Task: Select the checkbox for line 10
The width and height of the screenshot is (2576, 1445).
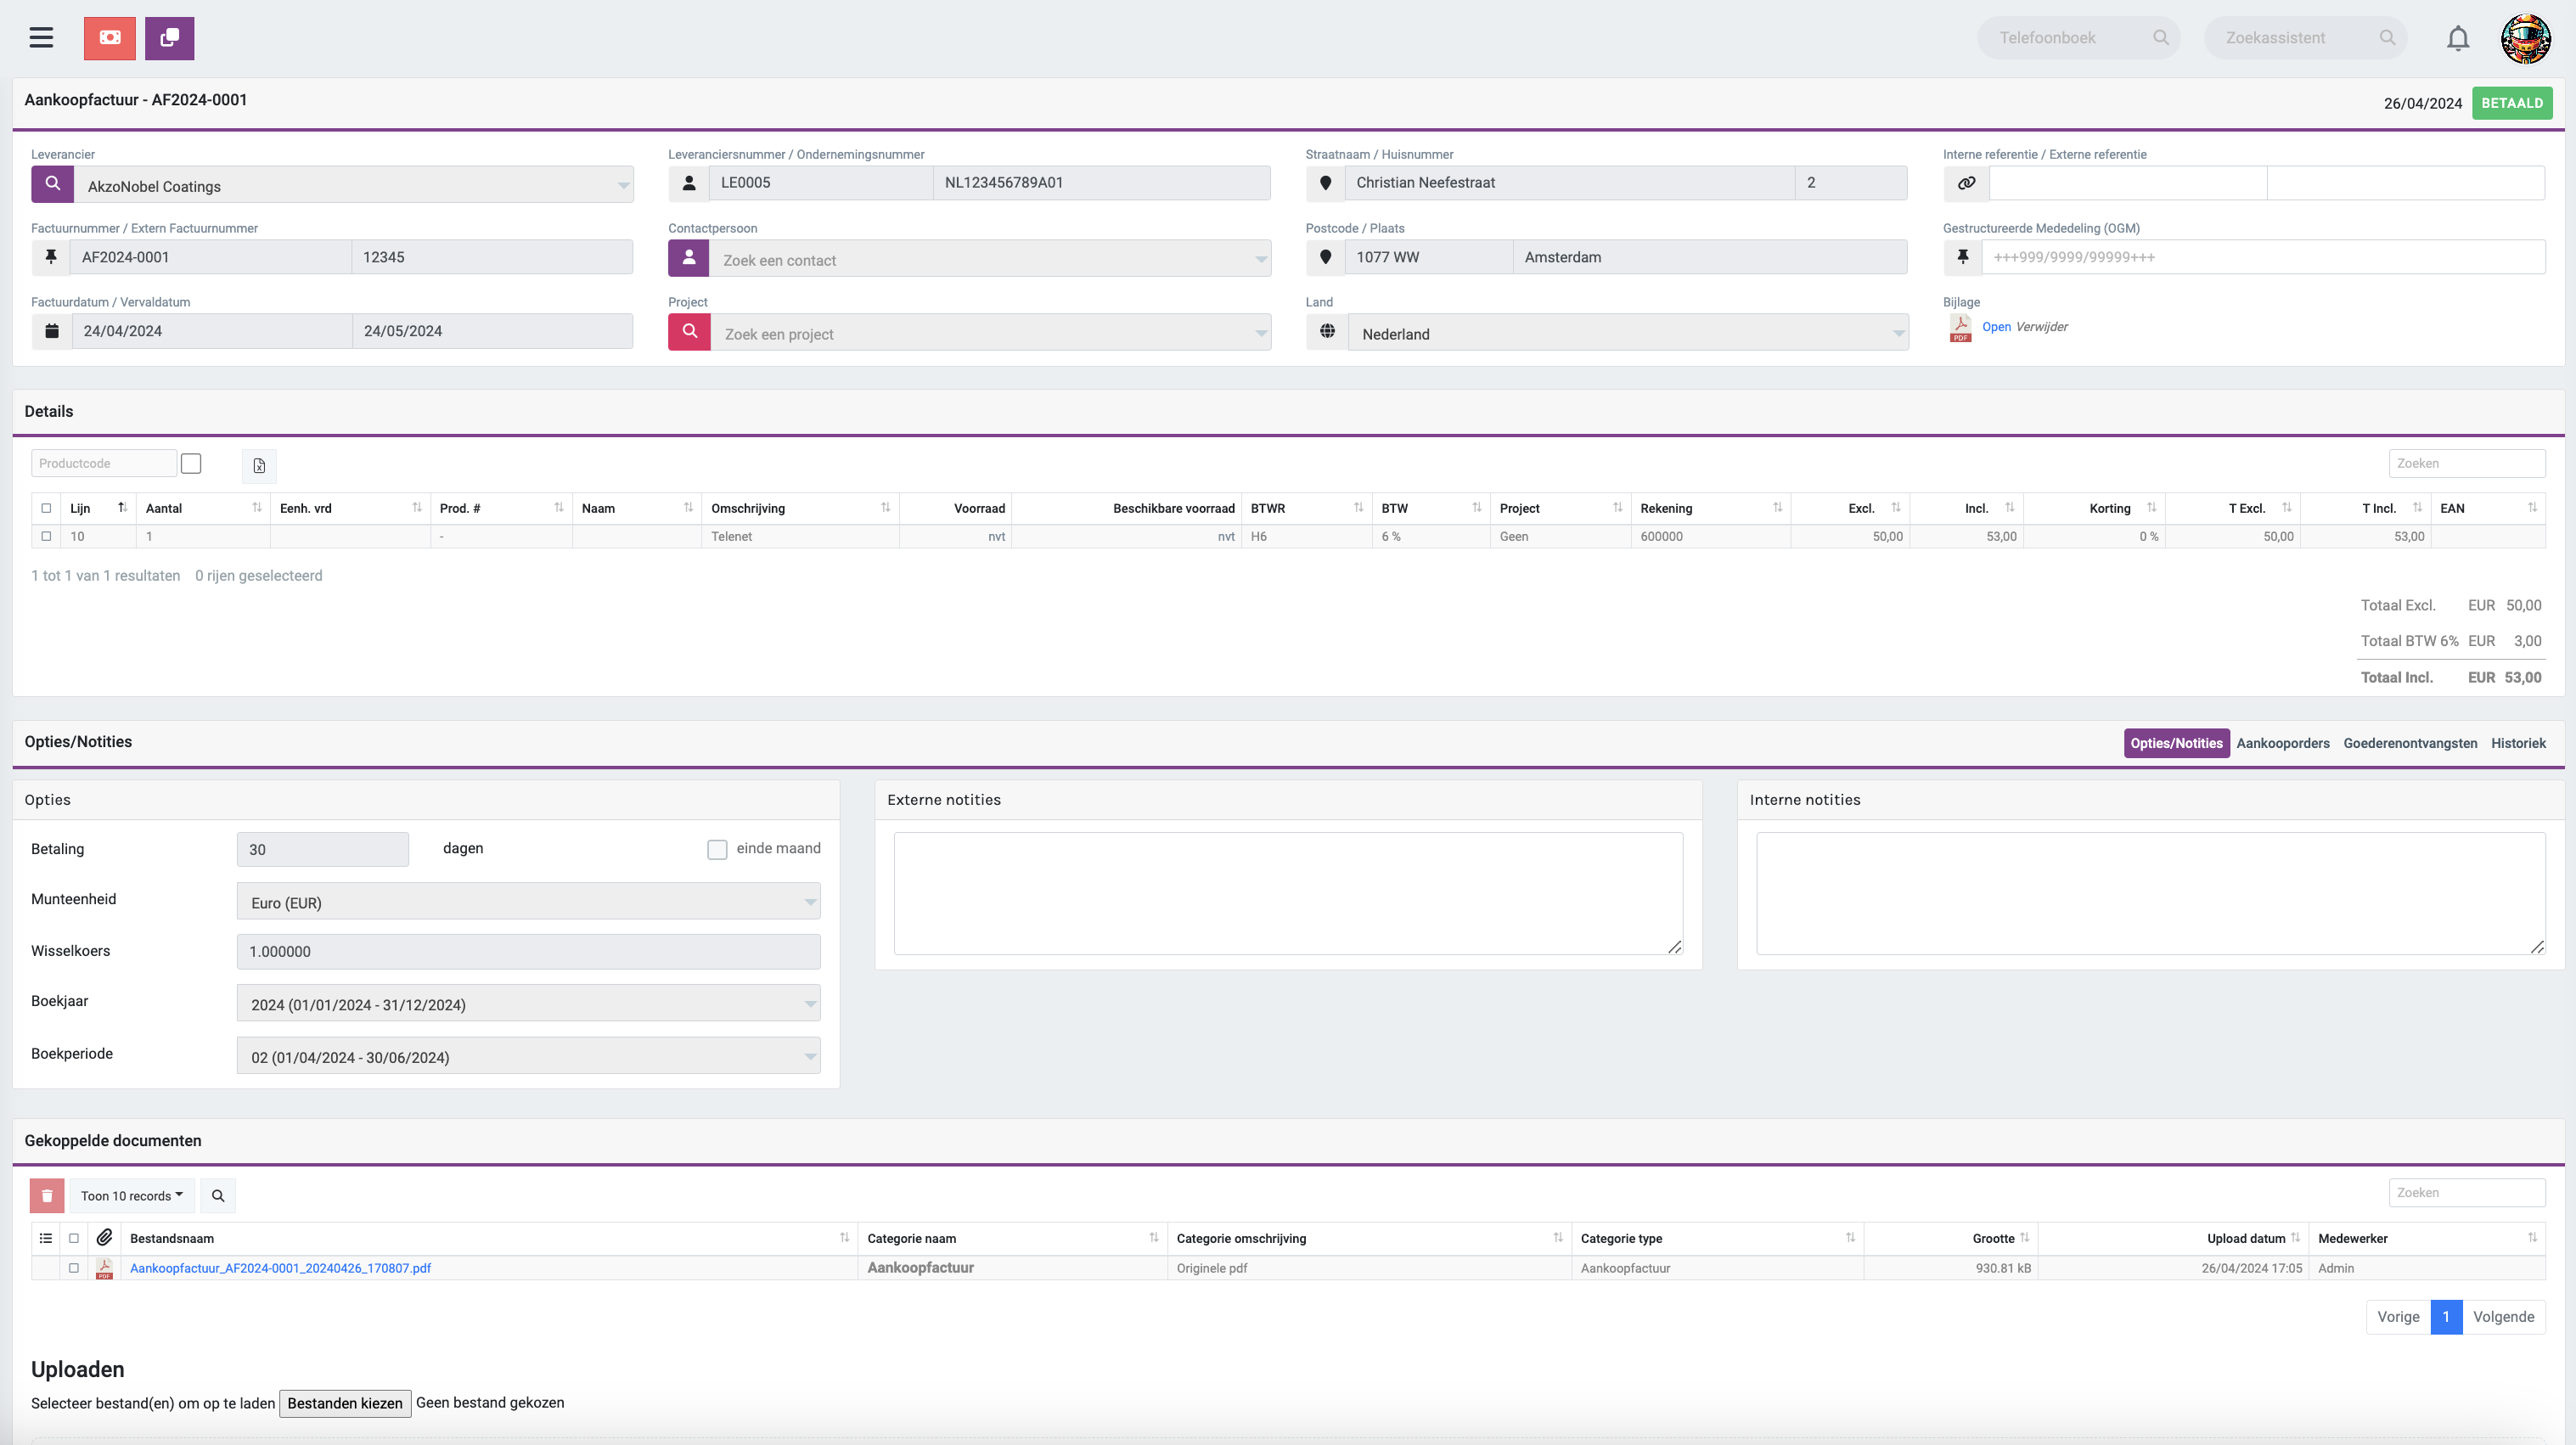Action: pyautogui.click(x=46, y=536)
